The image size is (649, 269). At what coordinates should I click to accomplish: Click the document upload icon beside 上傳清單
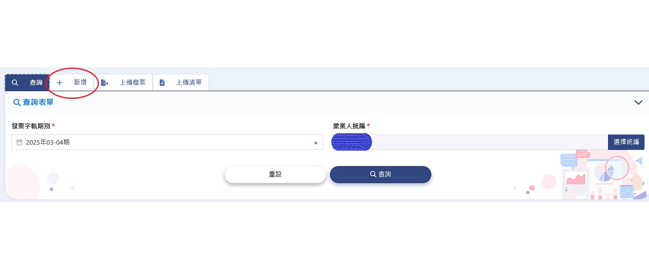tap(162, 83)
